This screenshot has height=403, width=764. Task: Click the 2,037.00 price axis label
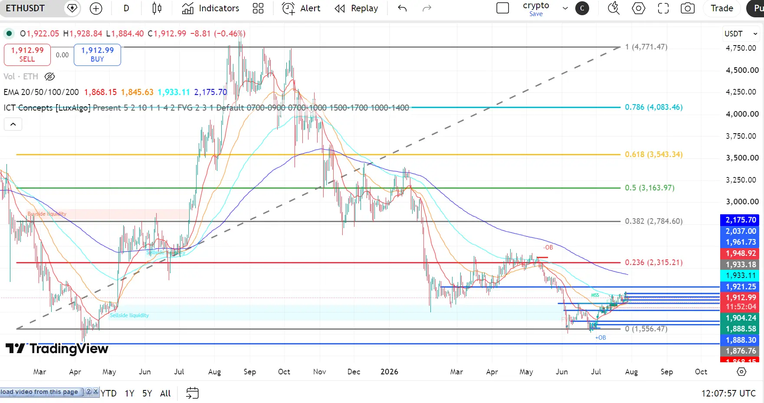[x=741, y=232]
